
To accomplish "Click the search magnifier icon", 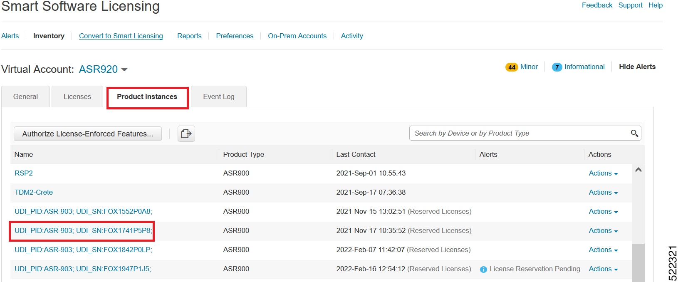I will coord(634,133).
